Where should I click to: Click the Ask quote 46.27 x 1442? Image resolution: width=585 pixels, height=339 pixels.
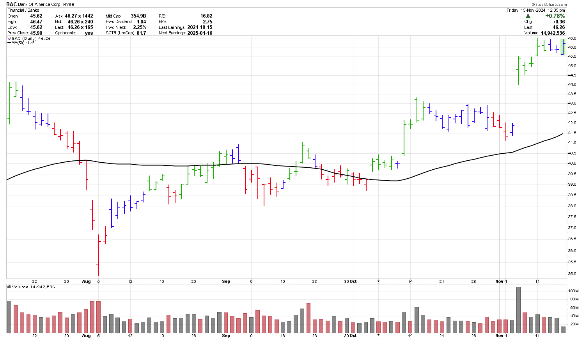[x=79, y=16]
